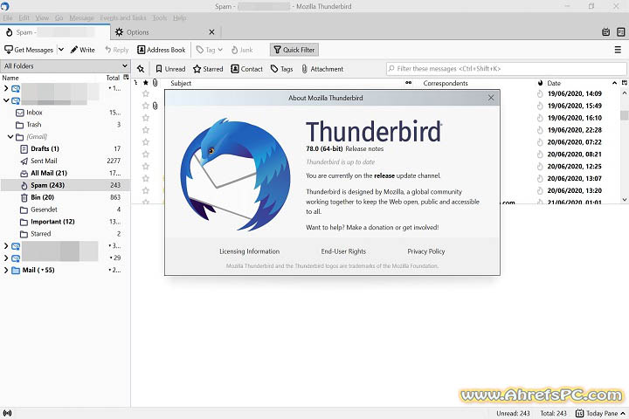This screenshot has width=629, height=419.
Task: Collapse the expanded mail account
Action: pyautogui.click(x=6, y=100)
